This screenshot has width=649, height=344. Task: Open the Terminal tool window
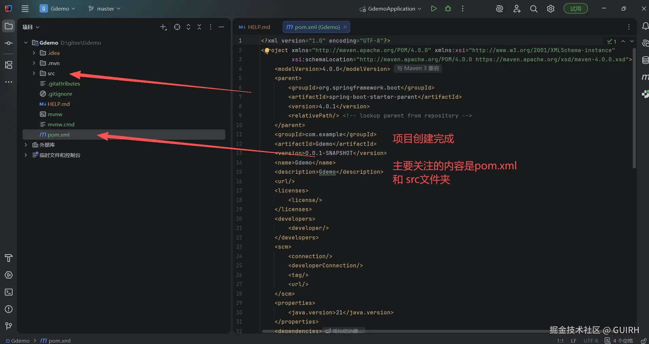click(x=9, y=292)
